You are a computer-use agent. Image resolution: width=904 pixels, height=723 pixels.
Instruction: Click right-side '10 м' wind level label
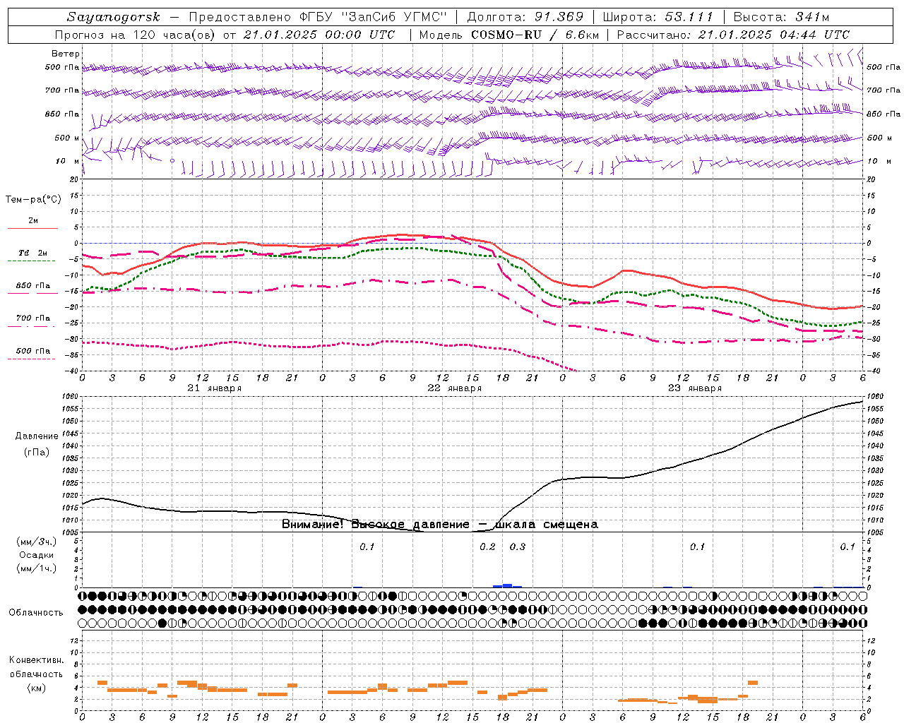click(879, 161)
